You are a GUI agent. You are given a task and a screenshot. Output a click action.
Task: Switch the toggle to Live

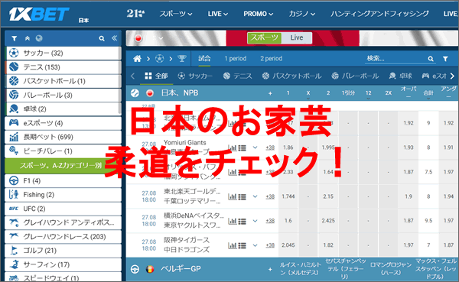[297, 37]
